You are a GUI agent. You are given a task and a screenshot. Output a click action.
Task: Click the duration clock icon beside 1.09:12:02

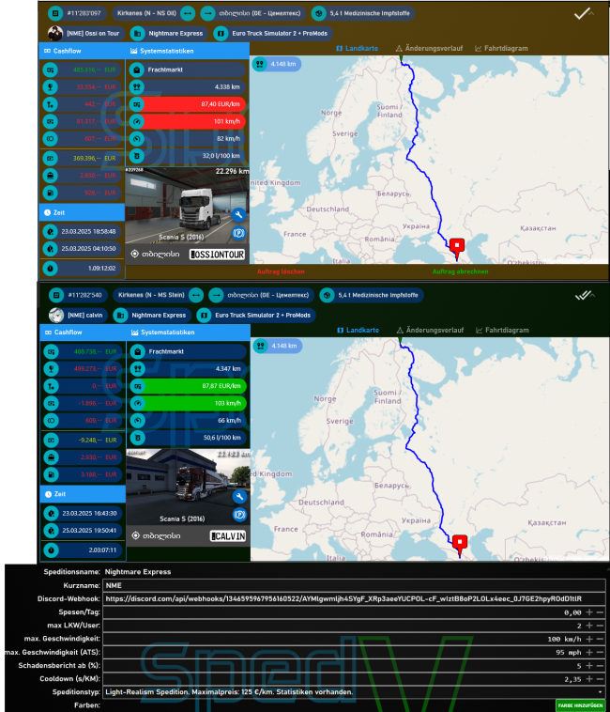coord(51,269)
